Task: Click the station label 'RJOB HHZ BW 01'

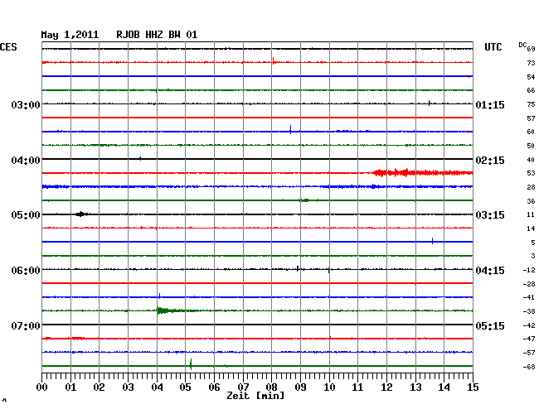Action: coord(157,35)
